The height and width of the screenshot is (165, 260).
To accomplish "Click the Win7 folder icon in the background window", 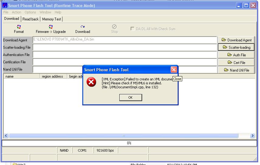I will pyautogui.click(x=15, y=164).
